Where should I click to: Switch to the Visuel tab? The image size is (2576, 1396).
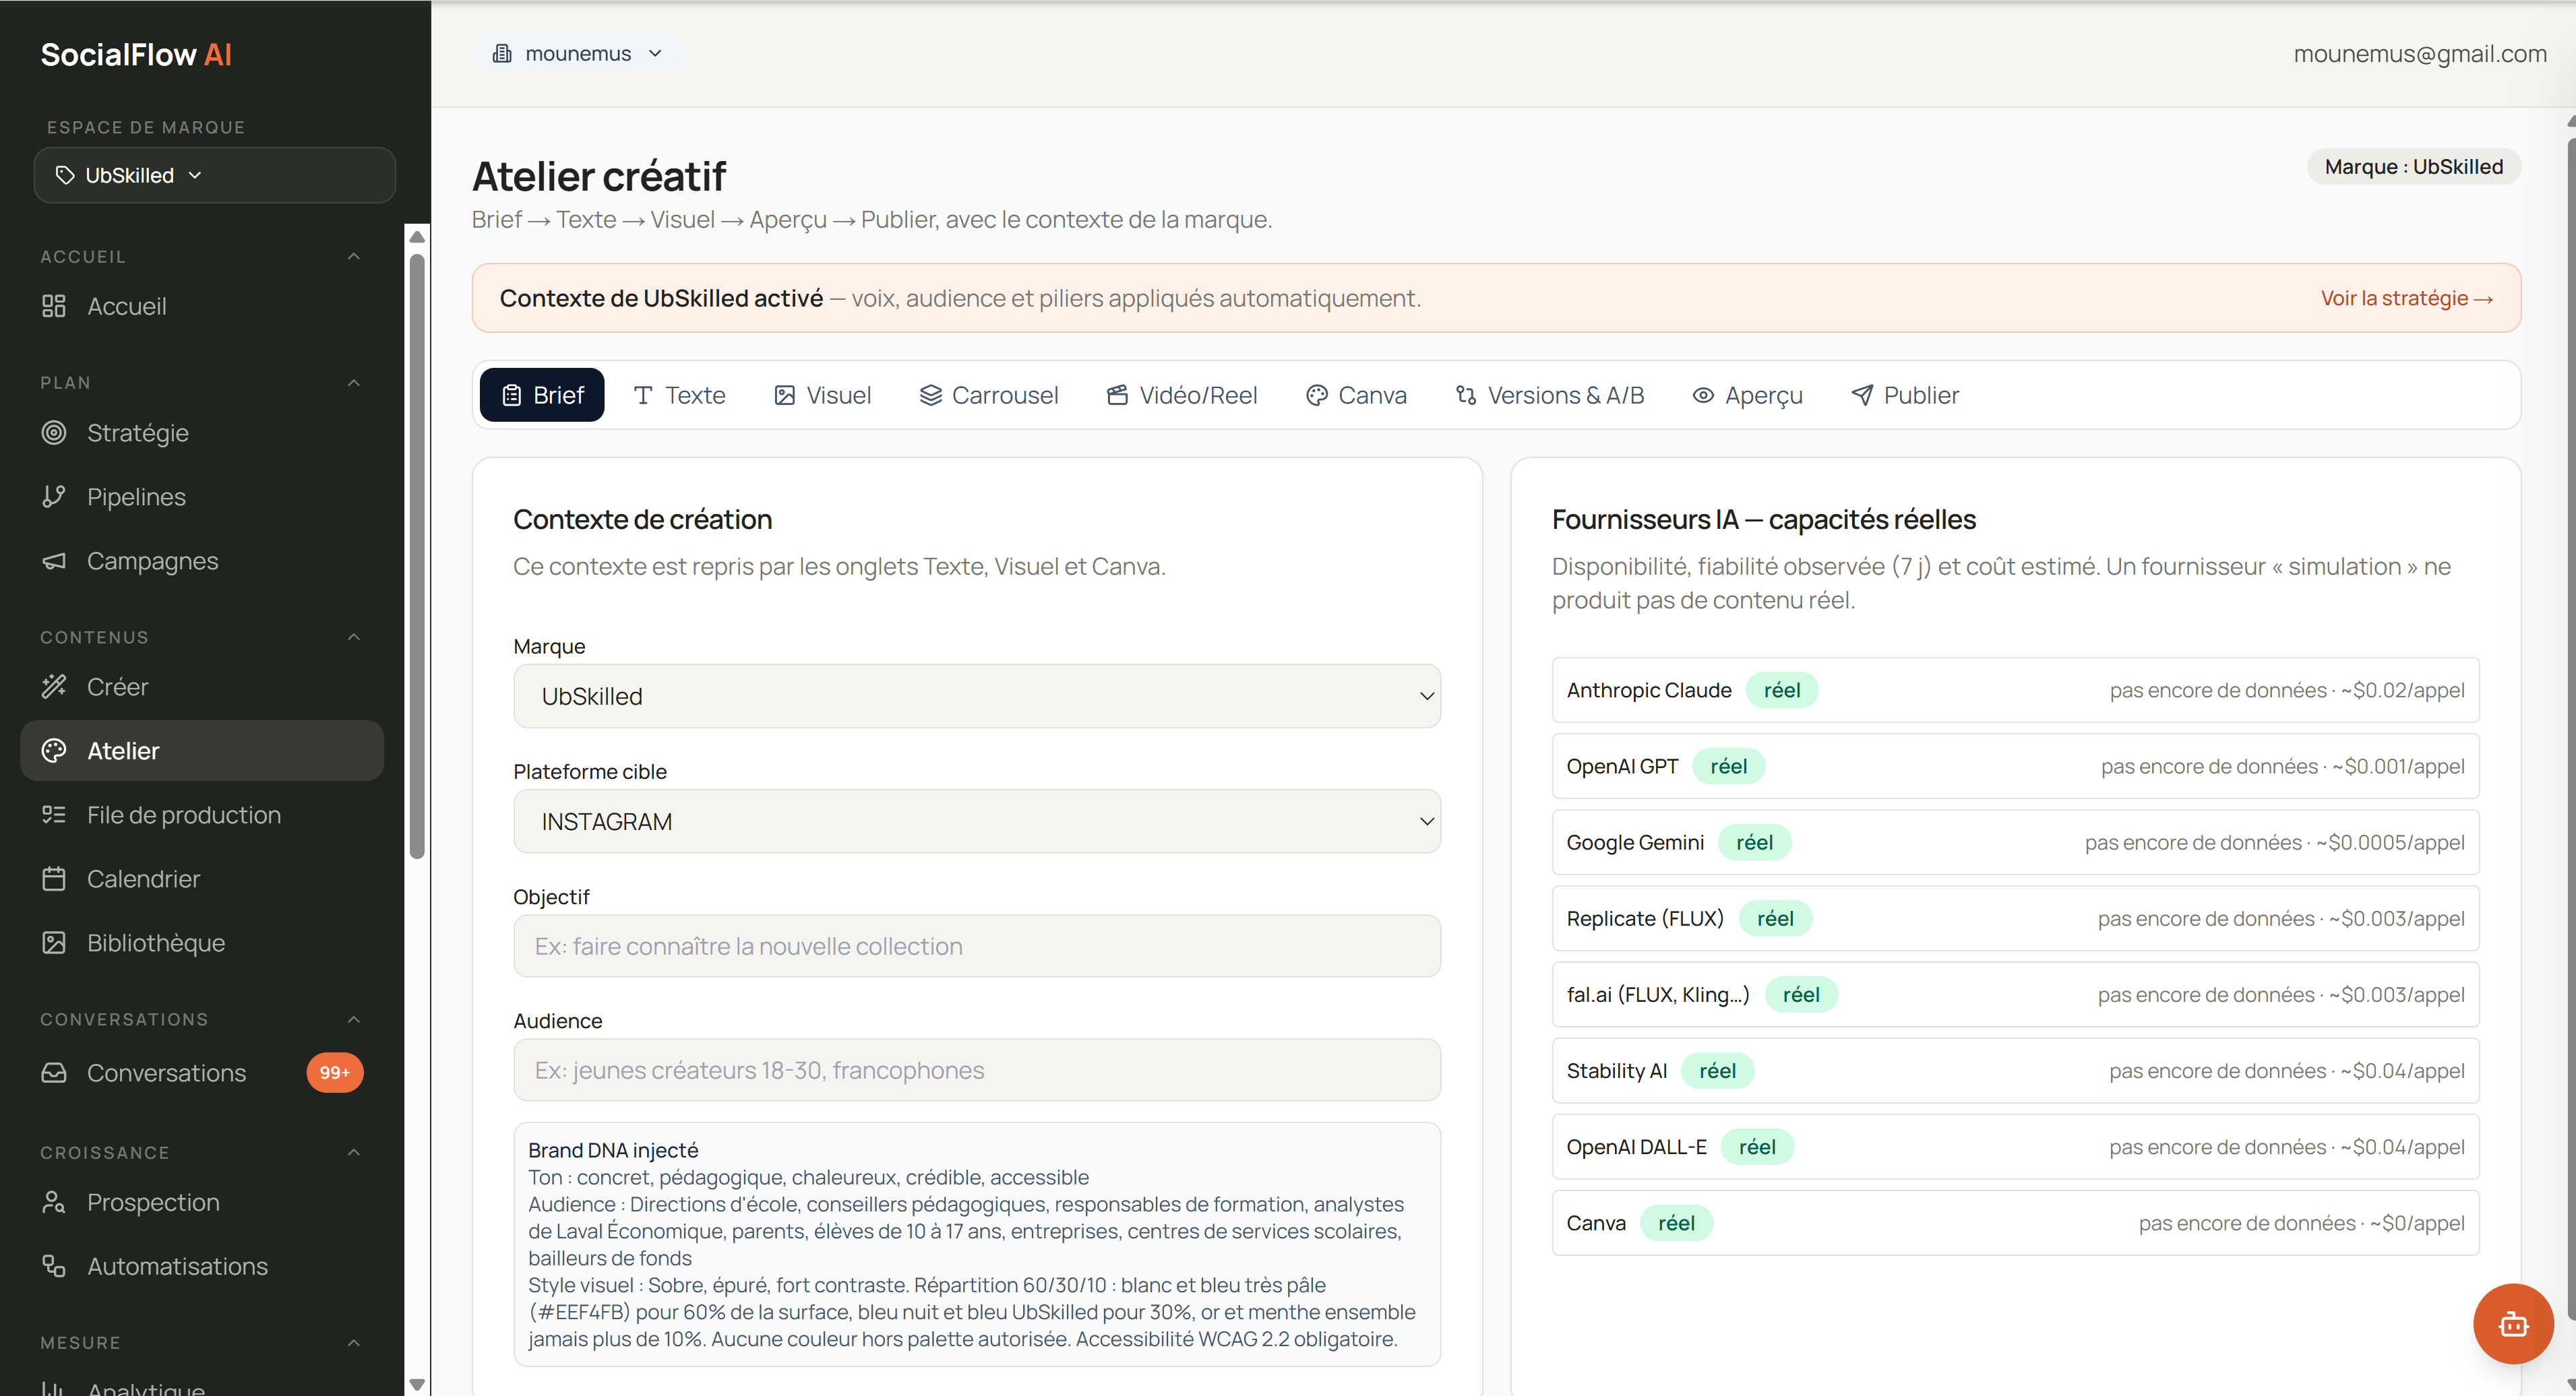click(x=822, y=395)
